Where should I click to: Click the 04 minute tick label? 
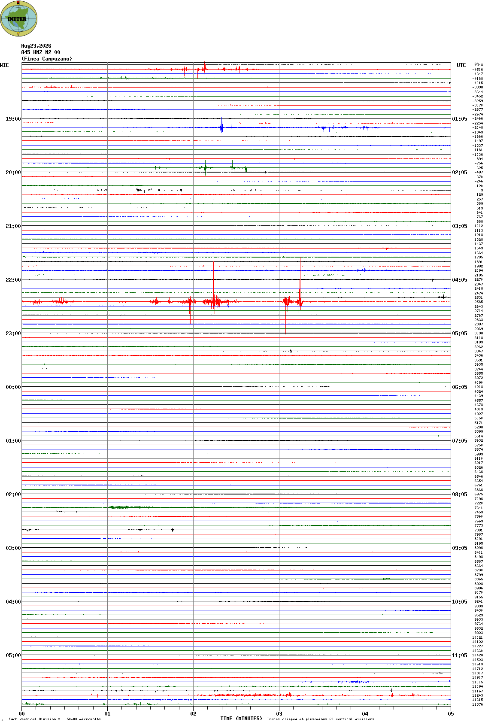click(365, 714)
